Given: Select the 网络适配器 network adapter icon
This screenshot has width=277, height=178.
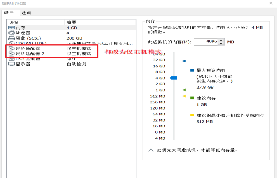Looking at the screenshot, I should point(12,48).
